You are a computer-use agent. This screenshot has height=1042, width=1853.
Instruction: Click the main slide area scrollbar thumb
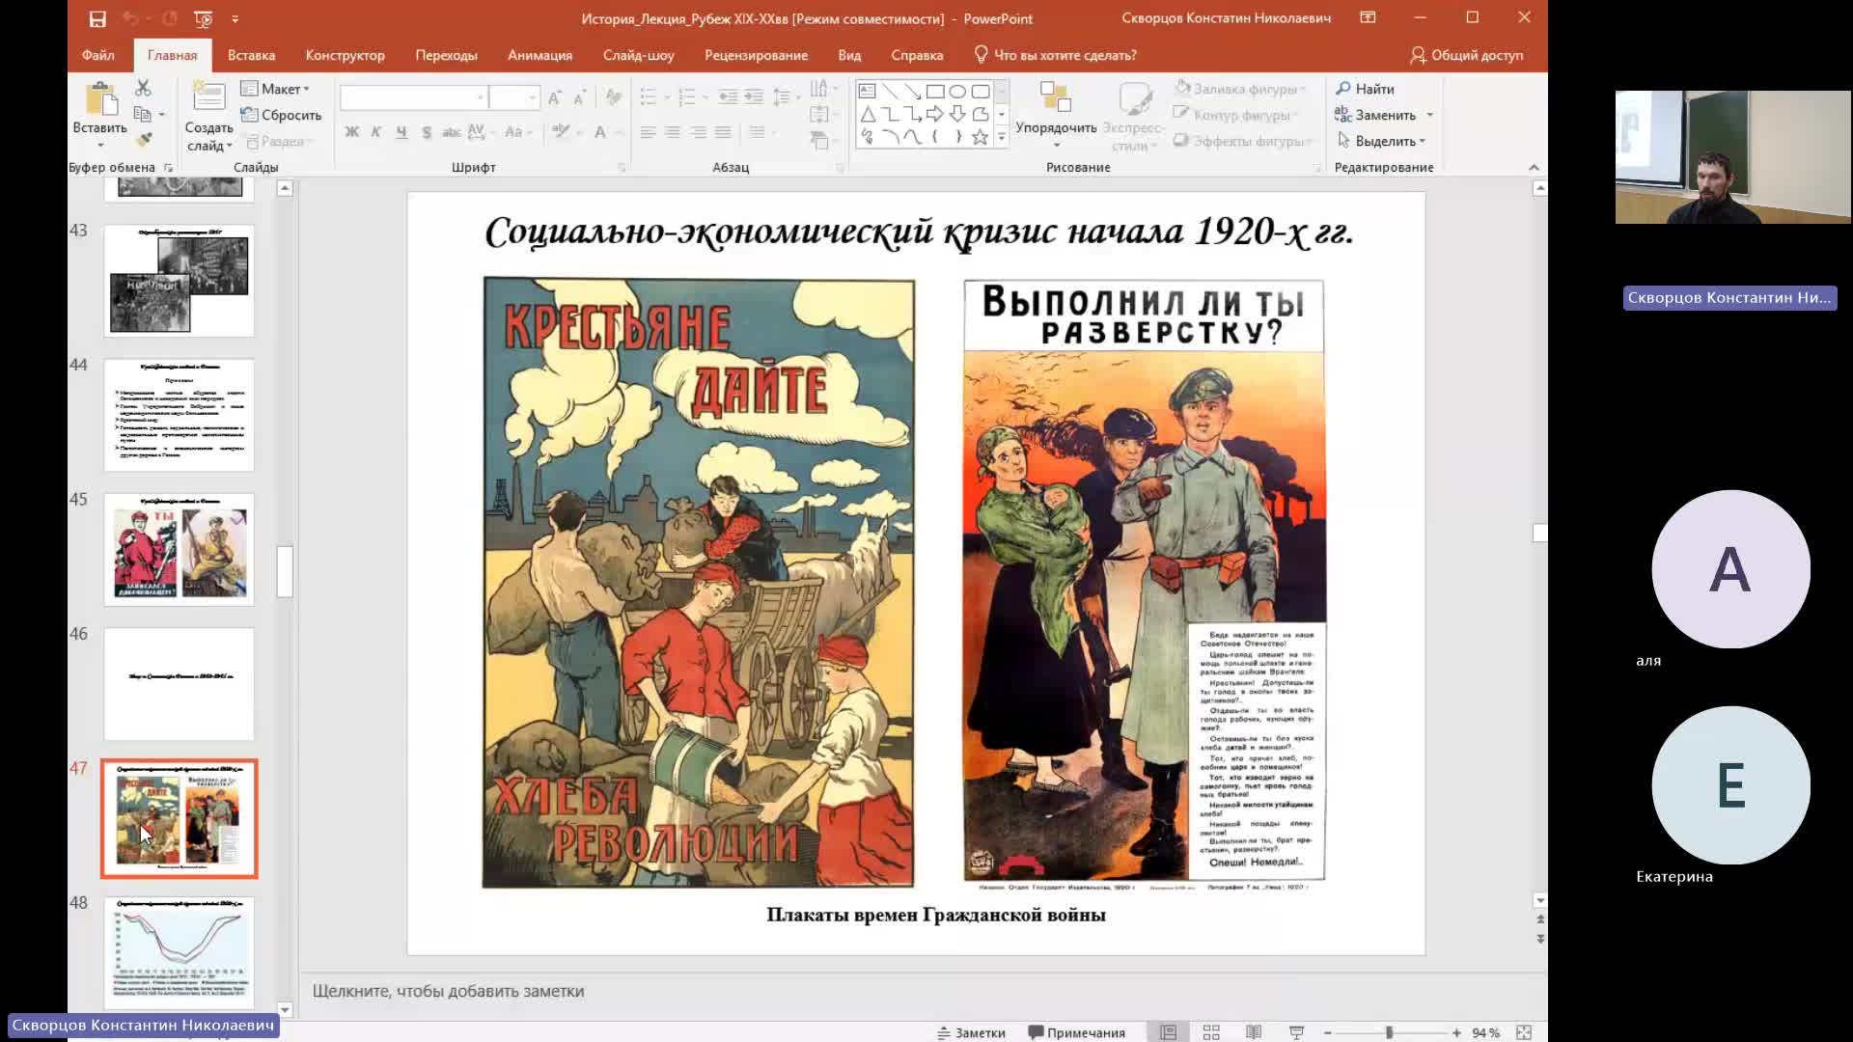1539,533
